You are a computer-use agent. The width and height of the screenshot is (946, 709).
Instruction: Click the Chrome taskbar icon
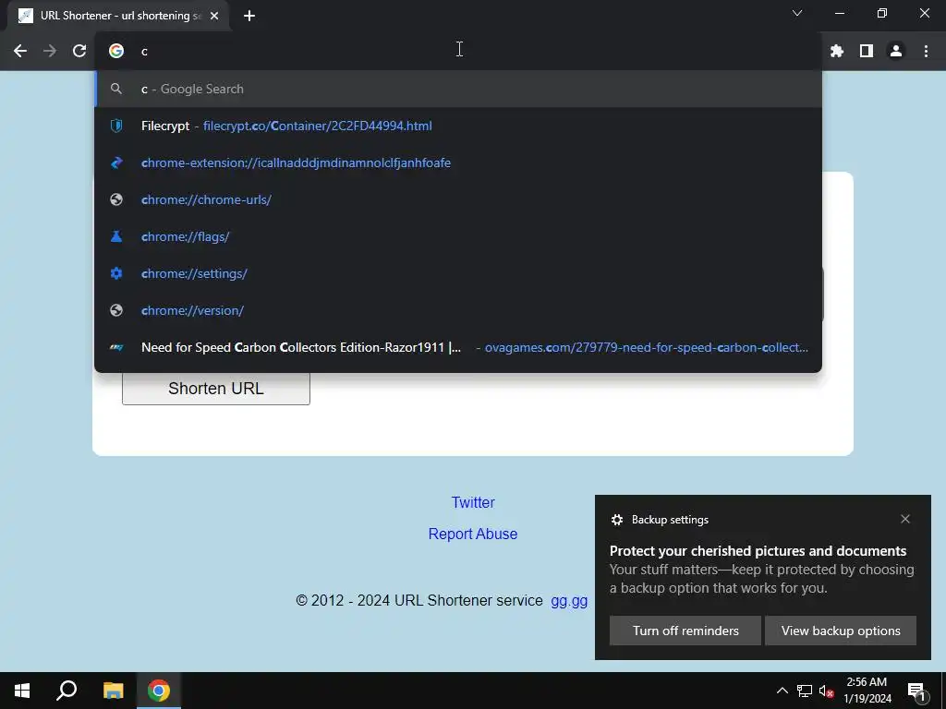pos(159,691)
